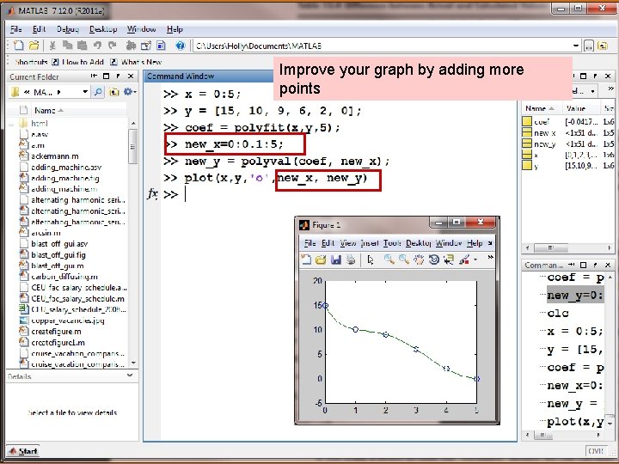619x464 pixels.
Task: Click the How to Add shortcut link
Action: coord(78,62)
